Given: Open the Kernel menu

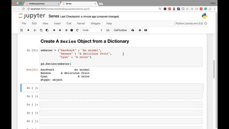Looking at the screenshot, I should 81,23.
